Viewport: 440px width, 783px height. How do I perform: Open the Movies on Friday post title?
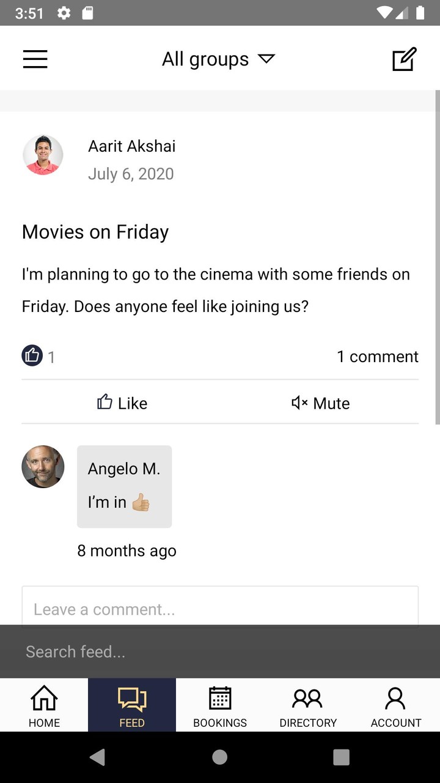pyautogui.click(x=95, y=232)
